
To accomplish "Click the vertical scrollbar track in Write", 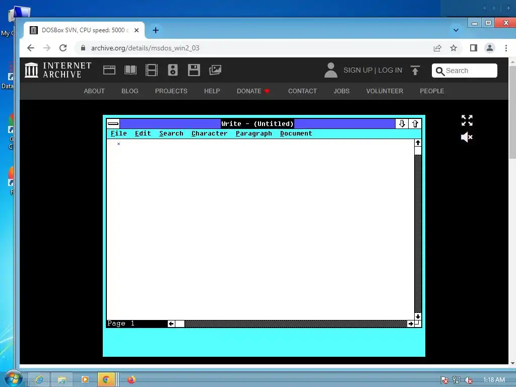I will click(x=418, y=234).
